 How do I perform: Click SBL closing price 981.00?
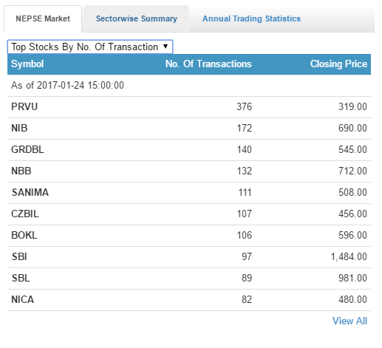click(352, 279)
